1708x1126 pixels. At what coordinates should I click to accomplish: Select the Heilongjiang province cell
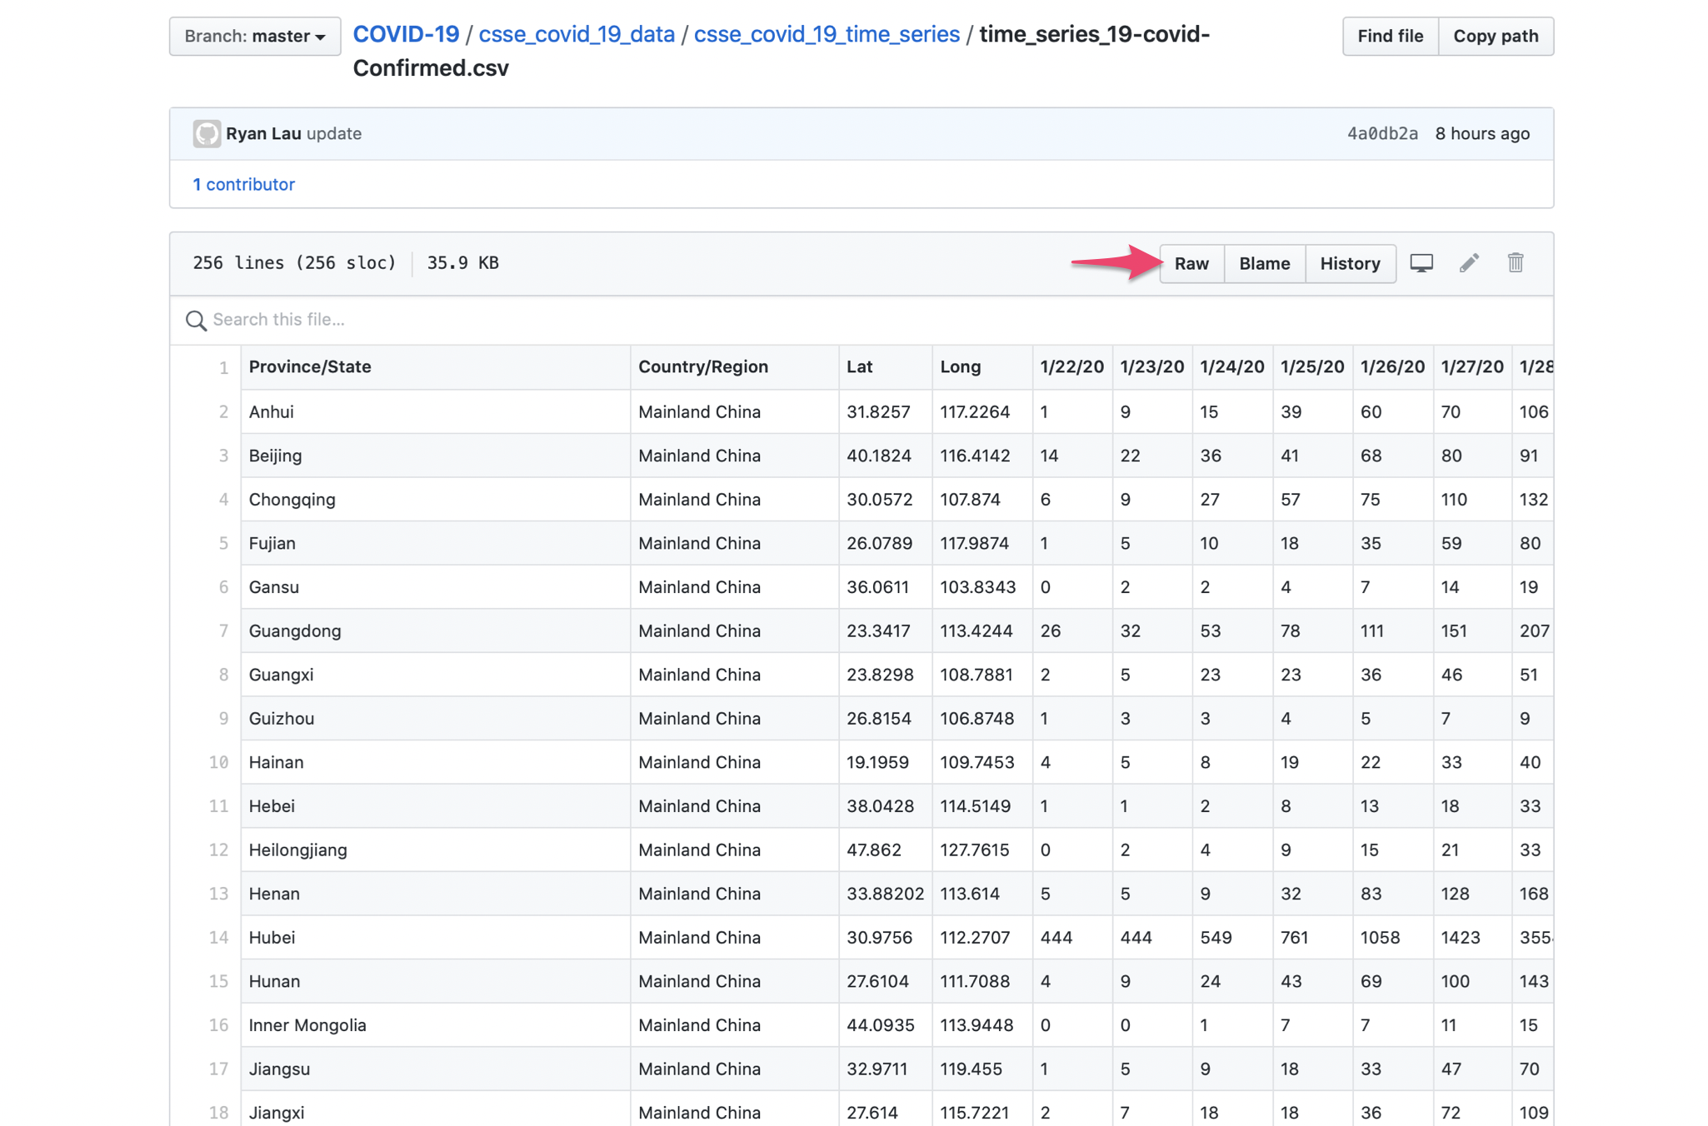coord(436,850)
